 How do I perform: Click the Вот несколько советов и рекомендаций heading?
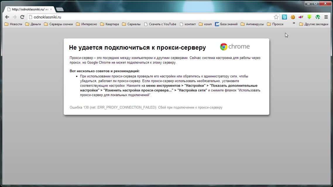coord(105,71)
